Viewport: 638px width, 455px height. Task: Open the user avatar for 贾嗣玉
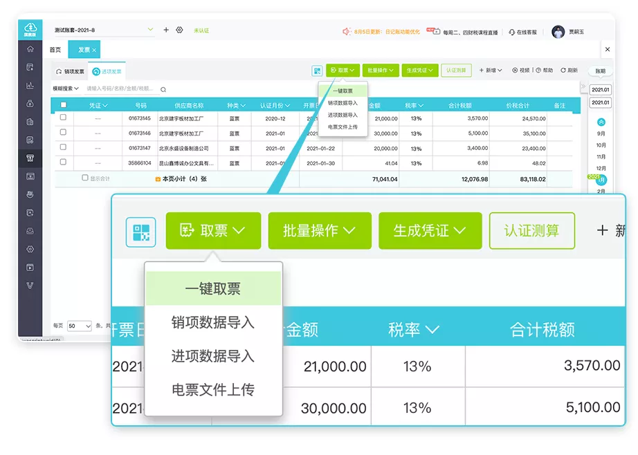[558, 32]
